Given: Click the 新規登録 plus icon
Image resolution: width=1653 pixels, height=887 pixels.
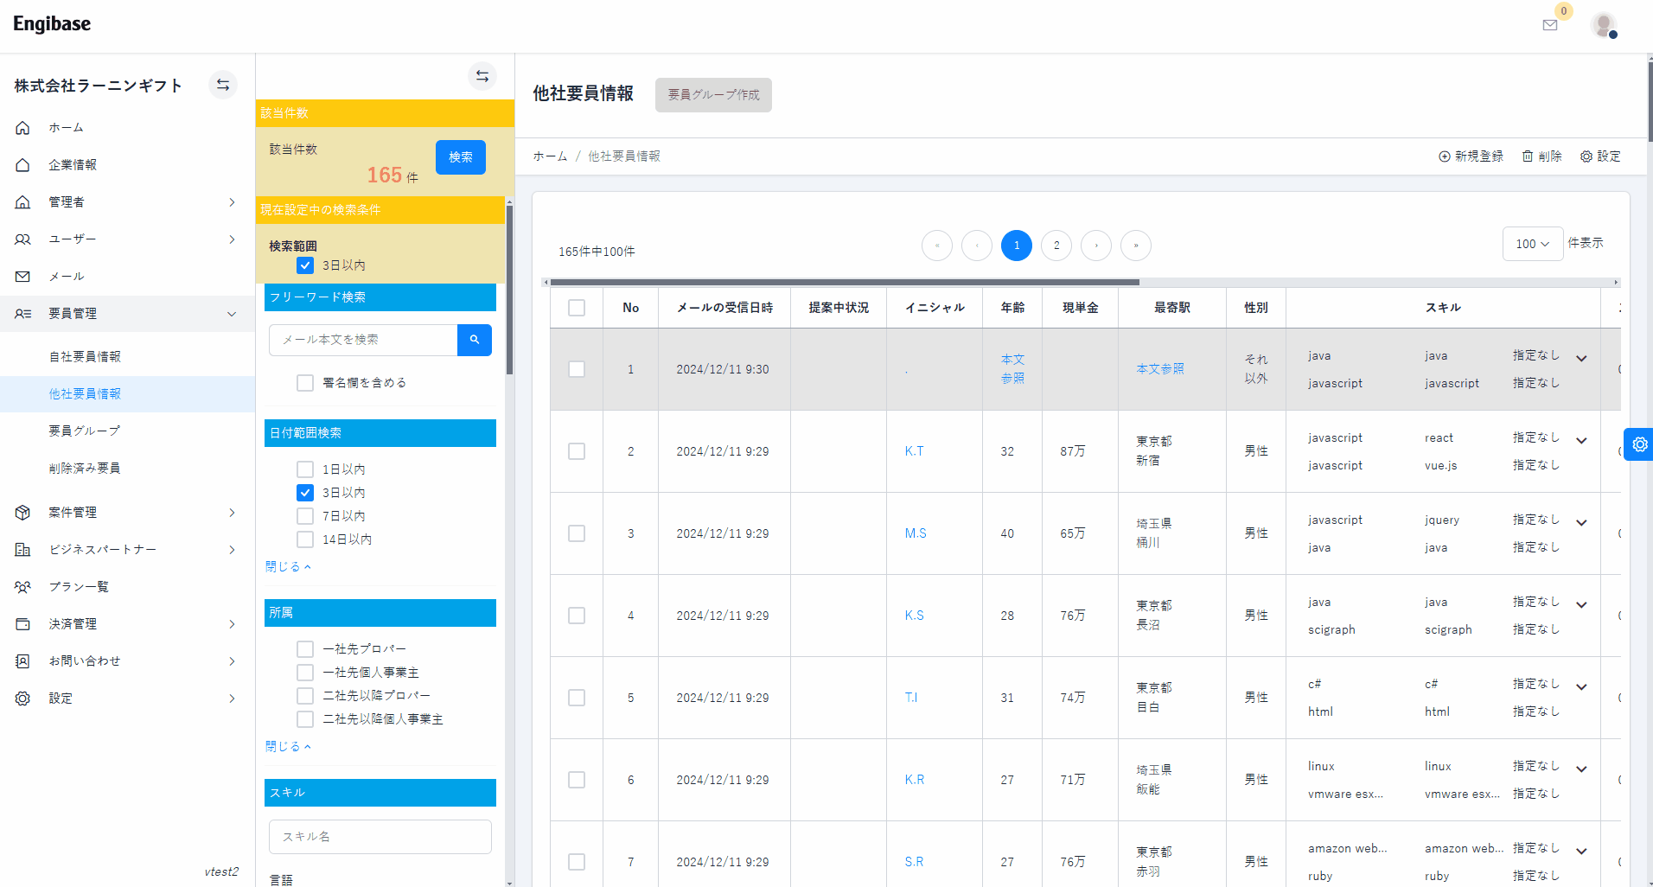Looking at the screenshot, I should (1444, 156).
